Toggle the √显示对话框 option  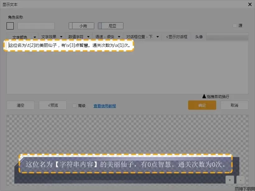(x=176, y=37)
